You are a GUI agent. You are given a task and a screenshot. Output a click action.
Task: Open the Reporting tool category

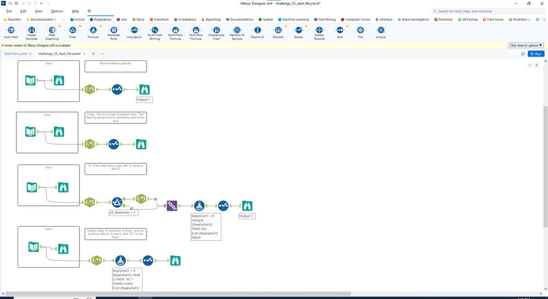(x=211, y=20)
